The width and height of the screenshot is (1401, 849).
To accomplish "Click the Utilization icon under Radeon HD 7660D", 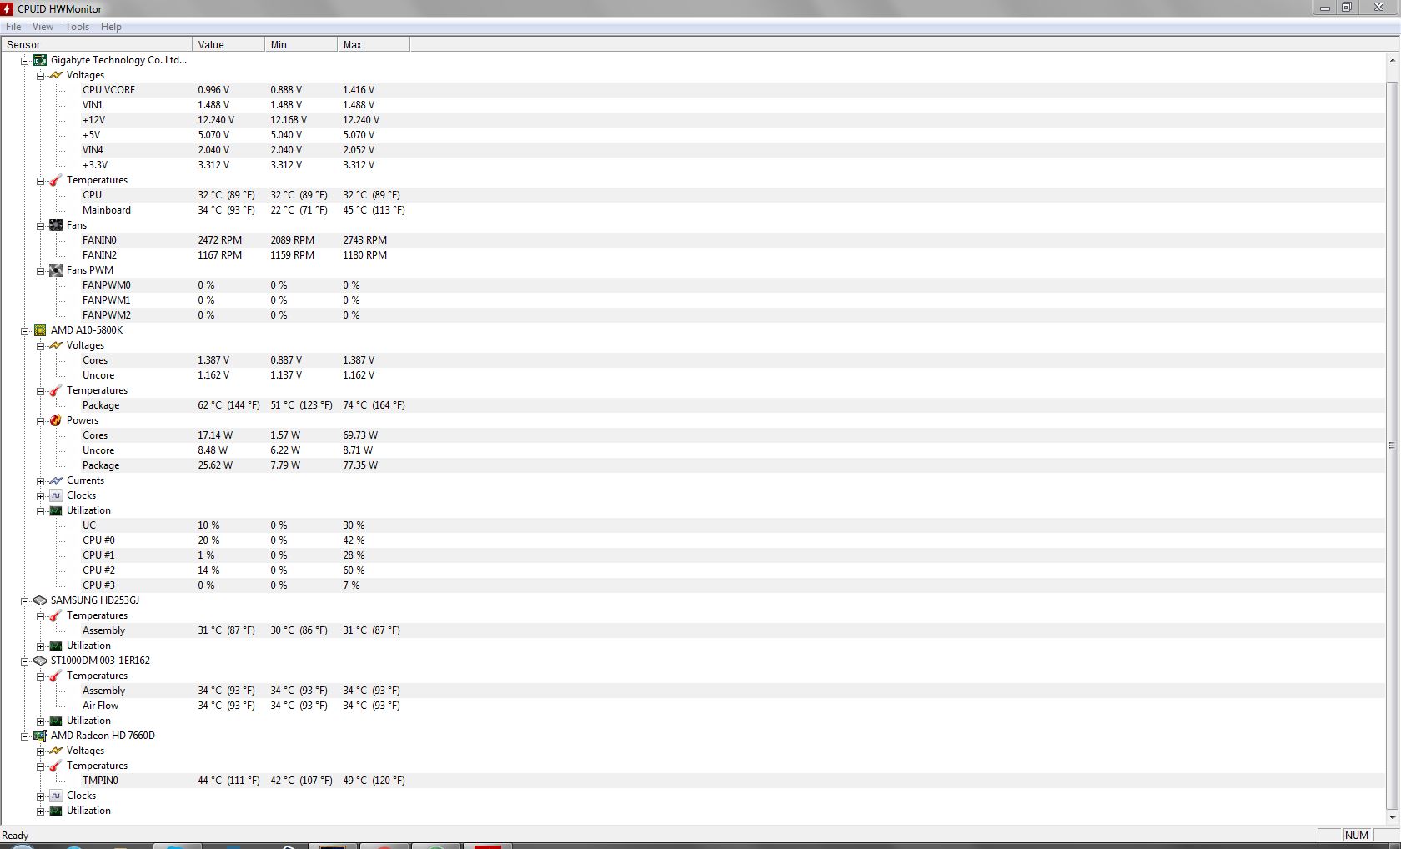I will [56, 811].
